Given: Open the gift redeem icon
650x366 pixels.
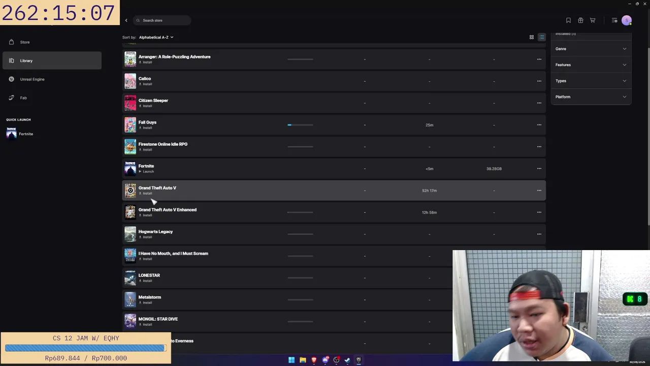Looking at the screenshot, I should coord(580,20).
